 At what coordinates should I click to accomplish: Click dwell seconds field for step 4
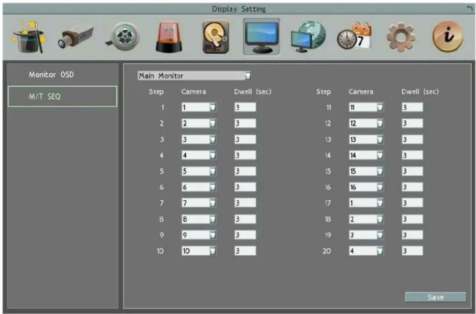[x=245, y=155]
